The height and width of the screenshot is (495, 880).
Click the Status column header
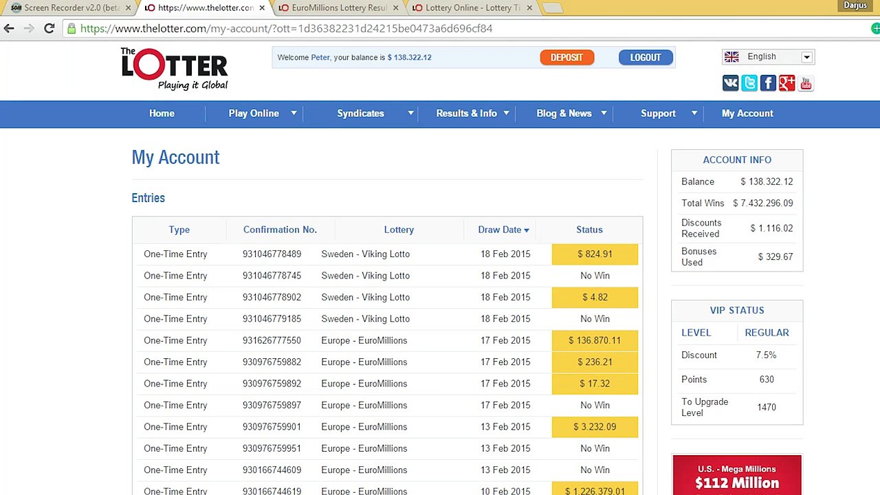tap(589, 230)
